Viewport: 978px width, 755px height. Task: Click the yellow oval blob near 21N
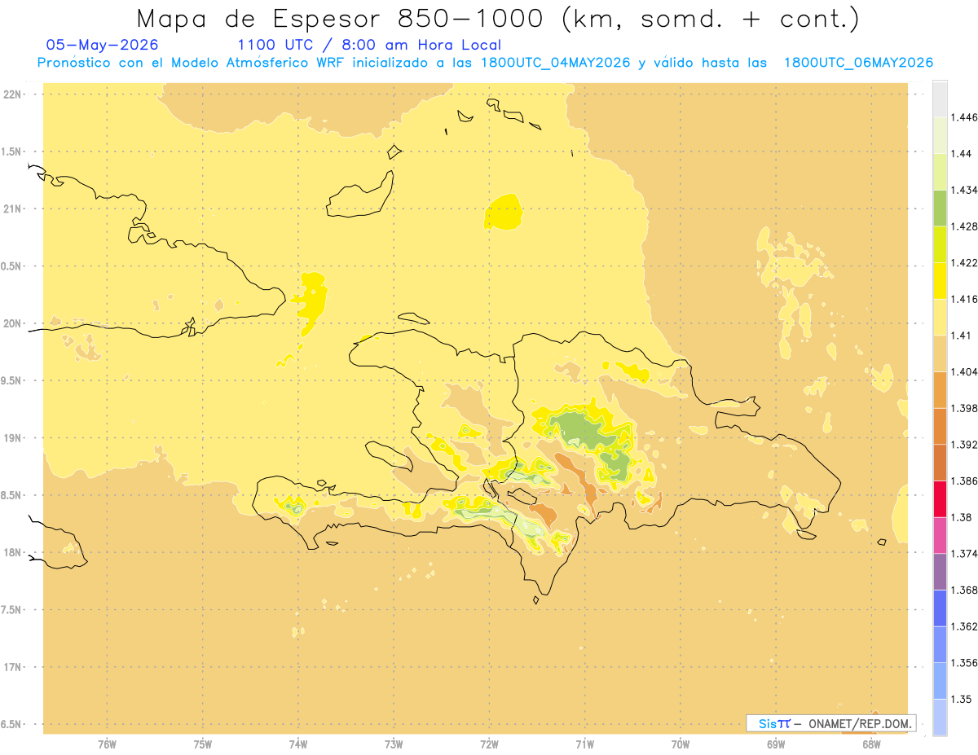point(502,212)
